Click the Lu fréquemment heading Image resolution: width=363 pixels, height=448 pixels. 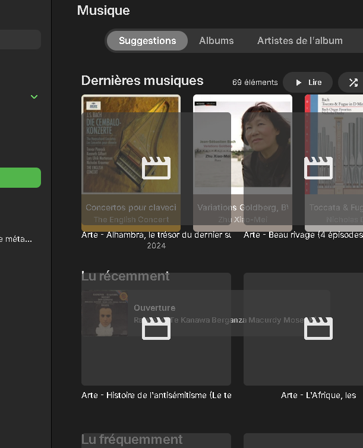(132, 440)
